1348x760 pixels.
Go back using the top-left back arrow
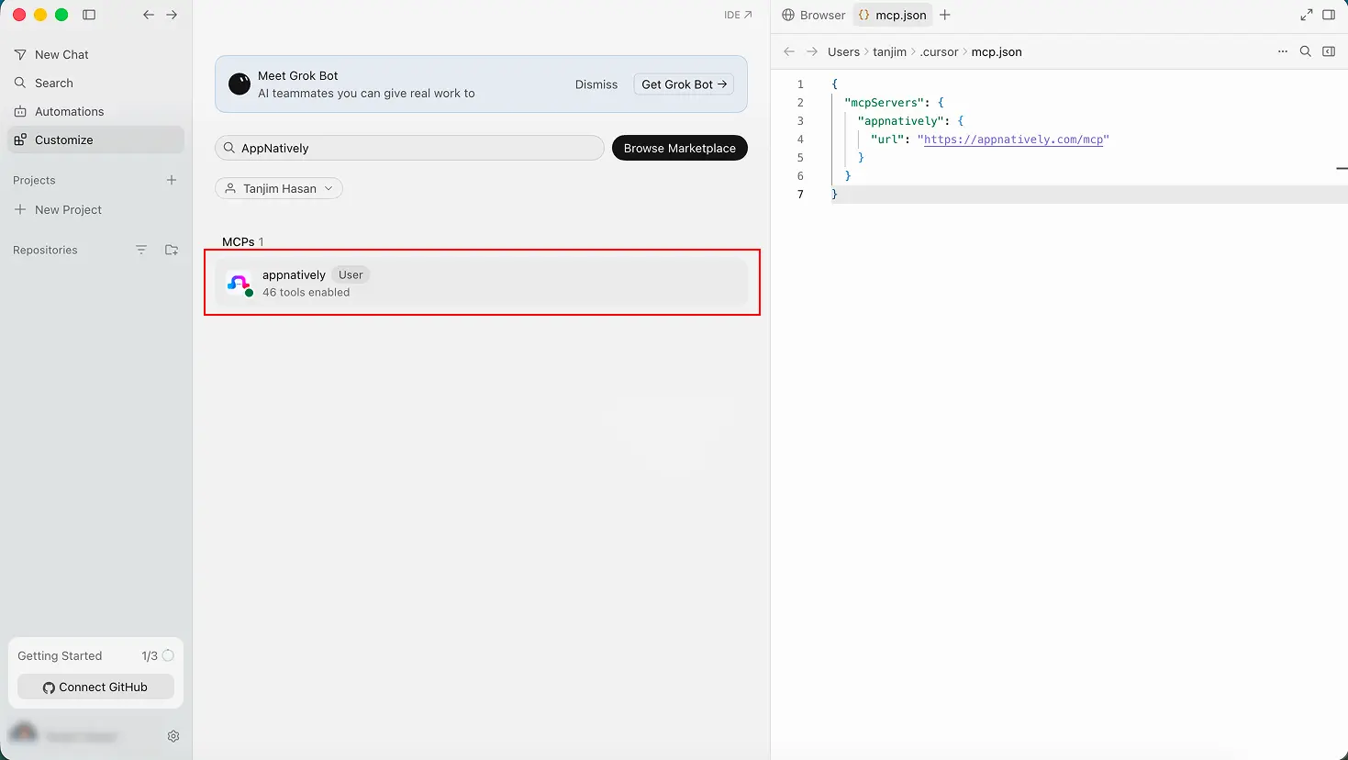coord(149,15)
